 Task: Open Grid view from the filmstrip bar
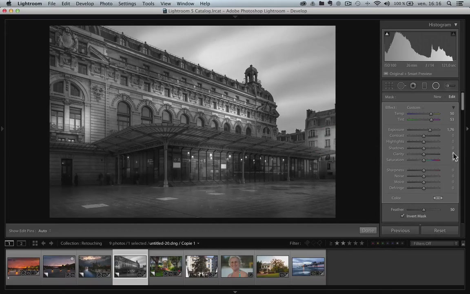coord(35,243)
